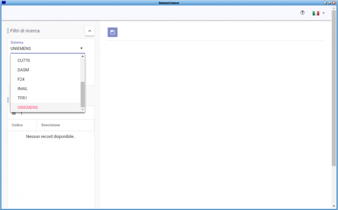The height and width of the screenshot is (210, 338).
Task: Click the window system menu icon
Action: pyautogui.click(x=4, y=2)
